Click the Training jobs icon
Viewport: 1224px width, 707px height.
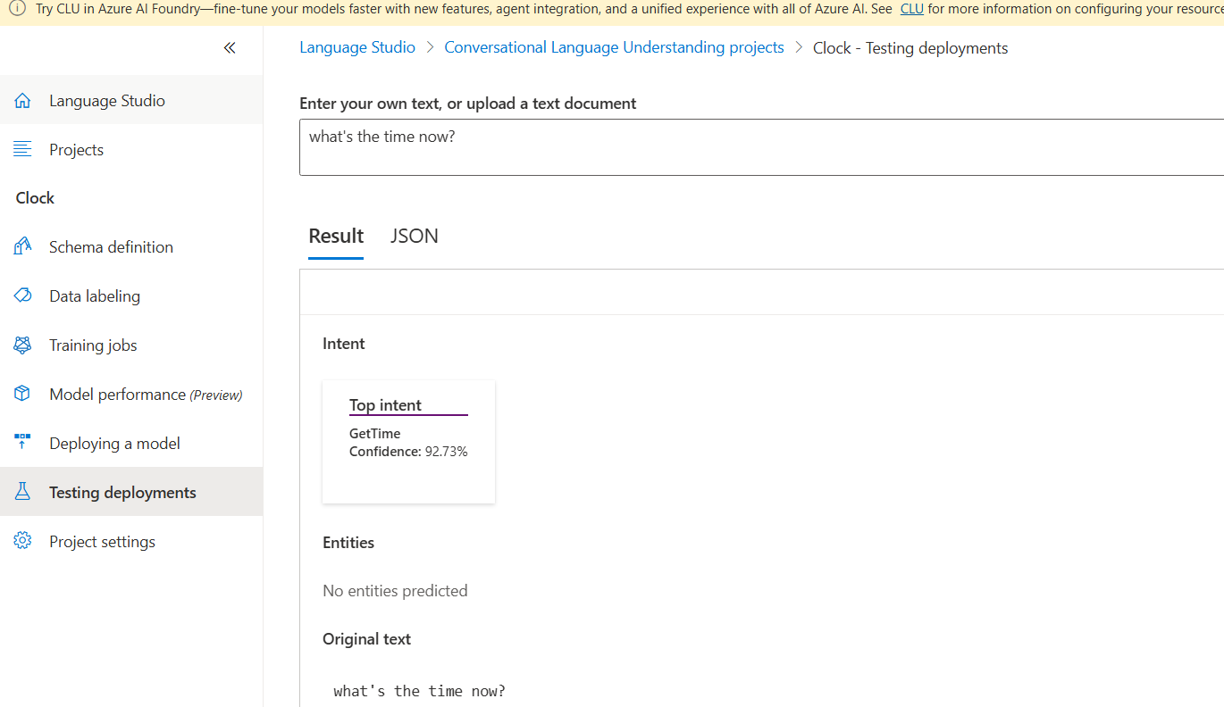[23, 345]
